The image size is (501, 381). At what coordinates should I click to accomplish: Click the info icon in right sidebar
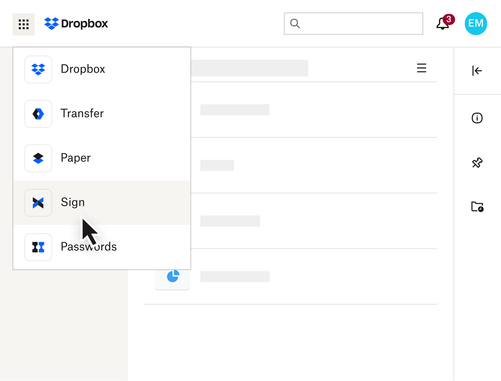click(477, 118)
